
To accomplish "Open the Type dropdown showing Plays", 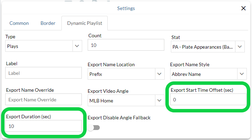I will (39, 46).
